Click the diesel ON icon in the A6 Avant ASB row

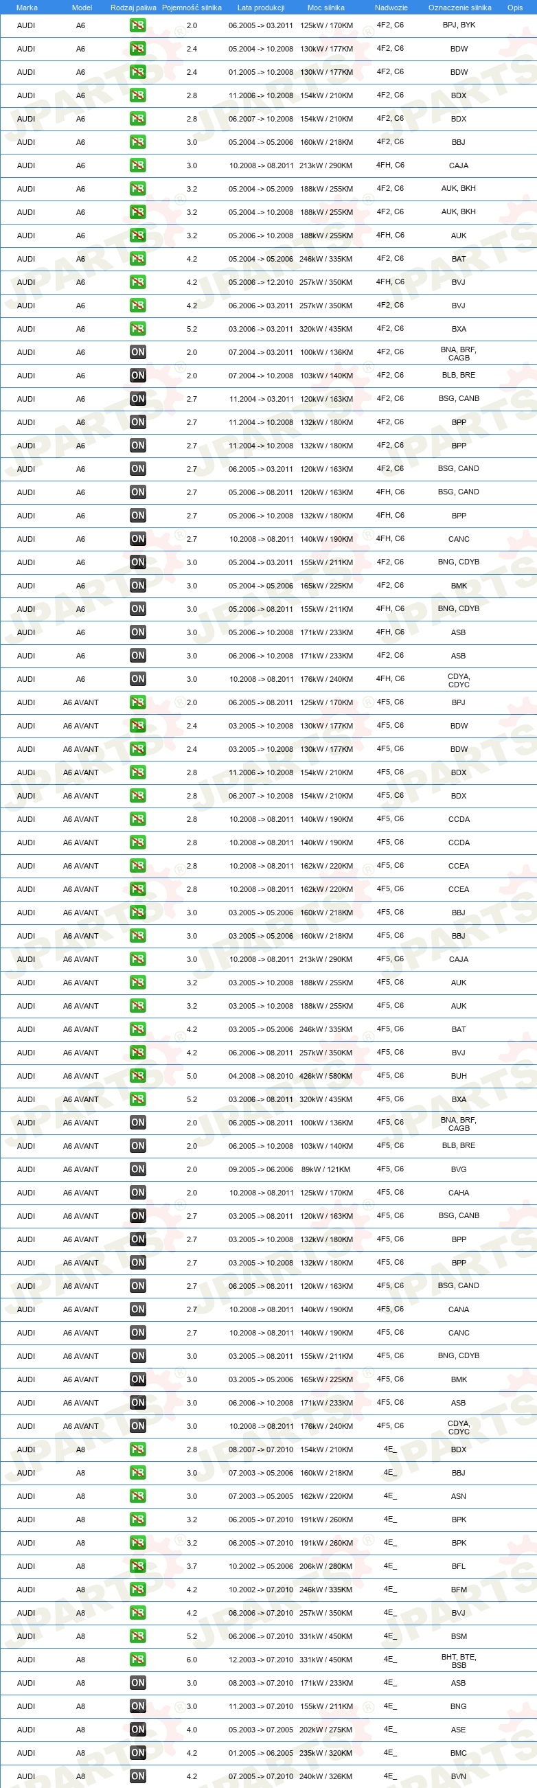tap(137, 1403)
